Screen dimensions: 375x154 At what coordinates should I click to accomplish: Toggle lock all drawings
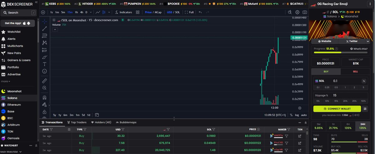click(x=44, y=112)
